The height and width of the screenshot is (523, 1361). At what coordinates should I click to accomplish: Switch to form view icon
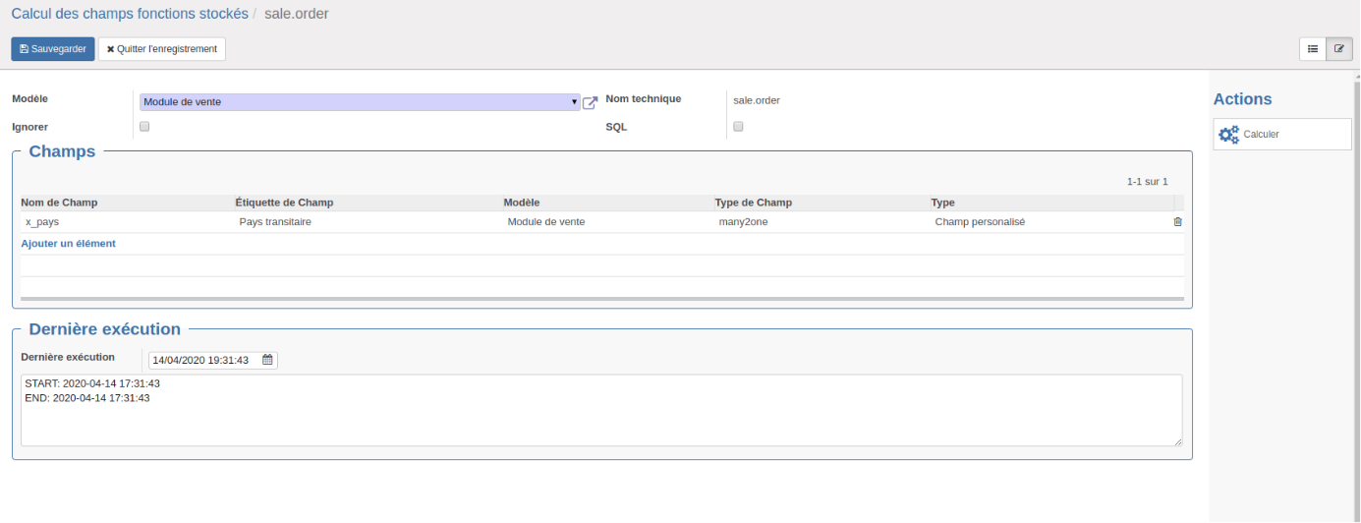click(x=1339, y=48)
